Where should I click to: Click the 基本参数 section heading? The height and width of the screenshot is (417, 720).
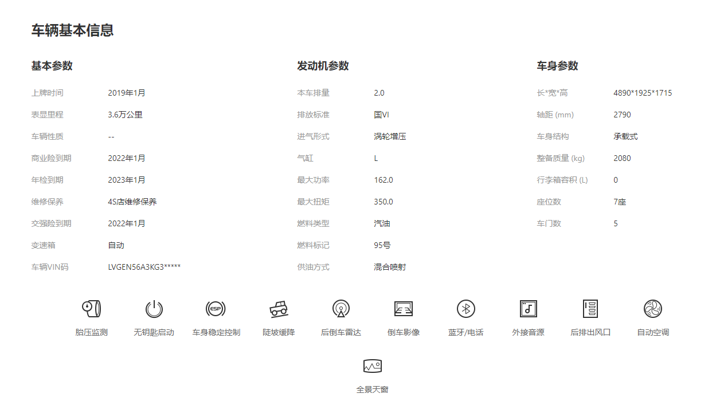[52, 66]
